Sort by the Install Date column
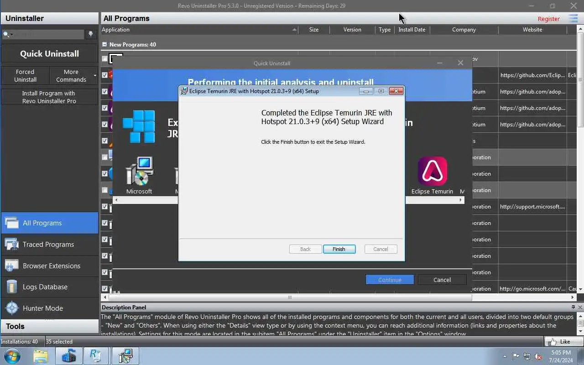The image size is (584, 365). (412, 30)
